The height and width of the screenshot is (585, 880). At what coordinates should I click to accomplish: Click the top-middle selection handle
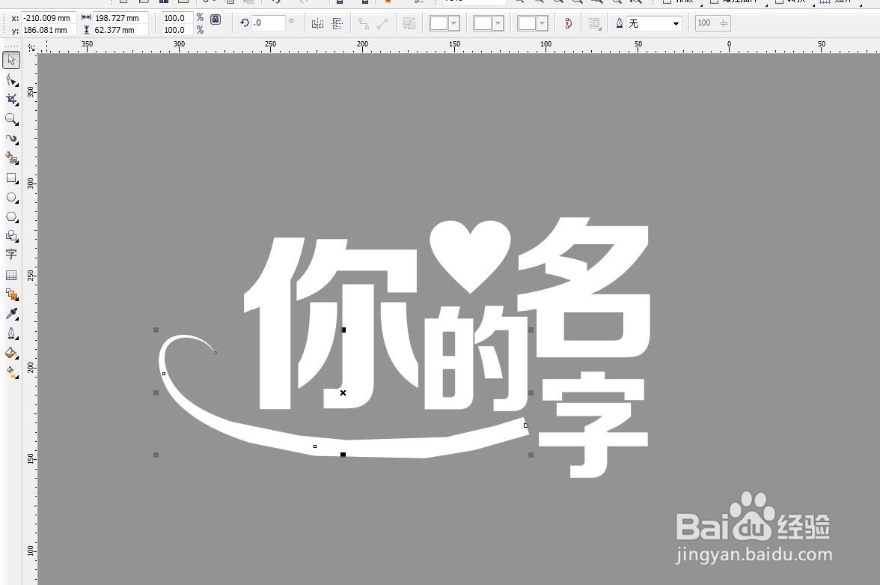pos(343,330)
